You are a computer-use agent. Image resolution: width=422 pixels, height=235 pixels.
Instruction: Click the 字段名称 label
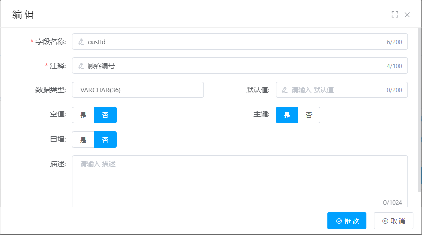[51, 42]
